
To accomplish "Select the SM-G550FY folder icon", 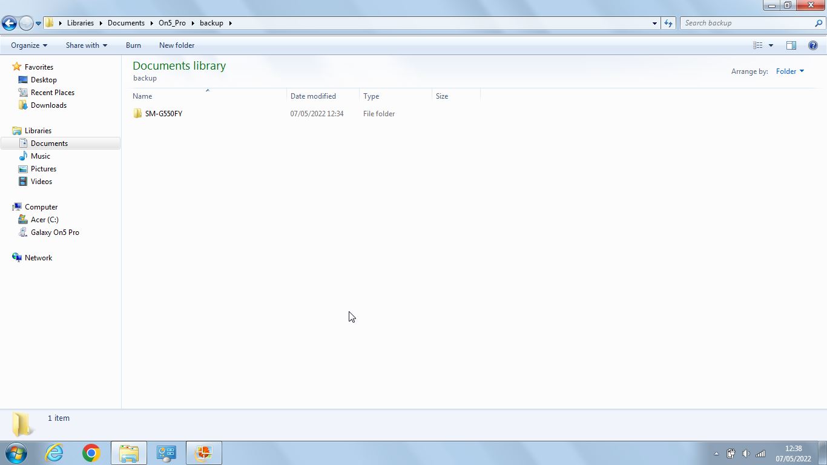I will pos(137,114).
